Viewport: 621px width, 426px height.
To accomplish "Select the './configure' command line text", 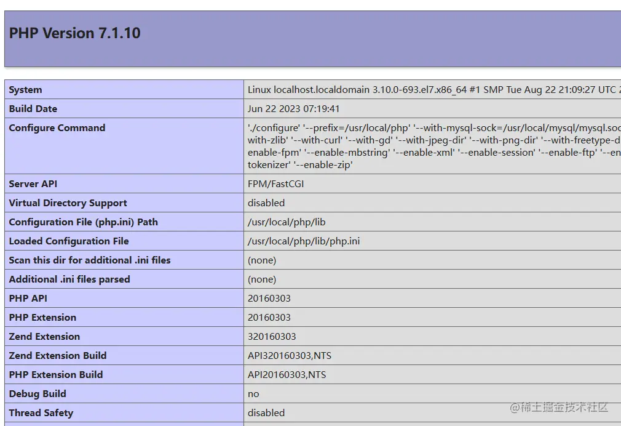I will click(x=434, y=146).
